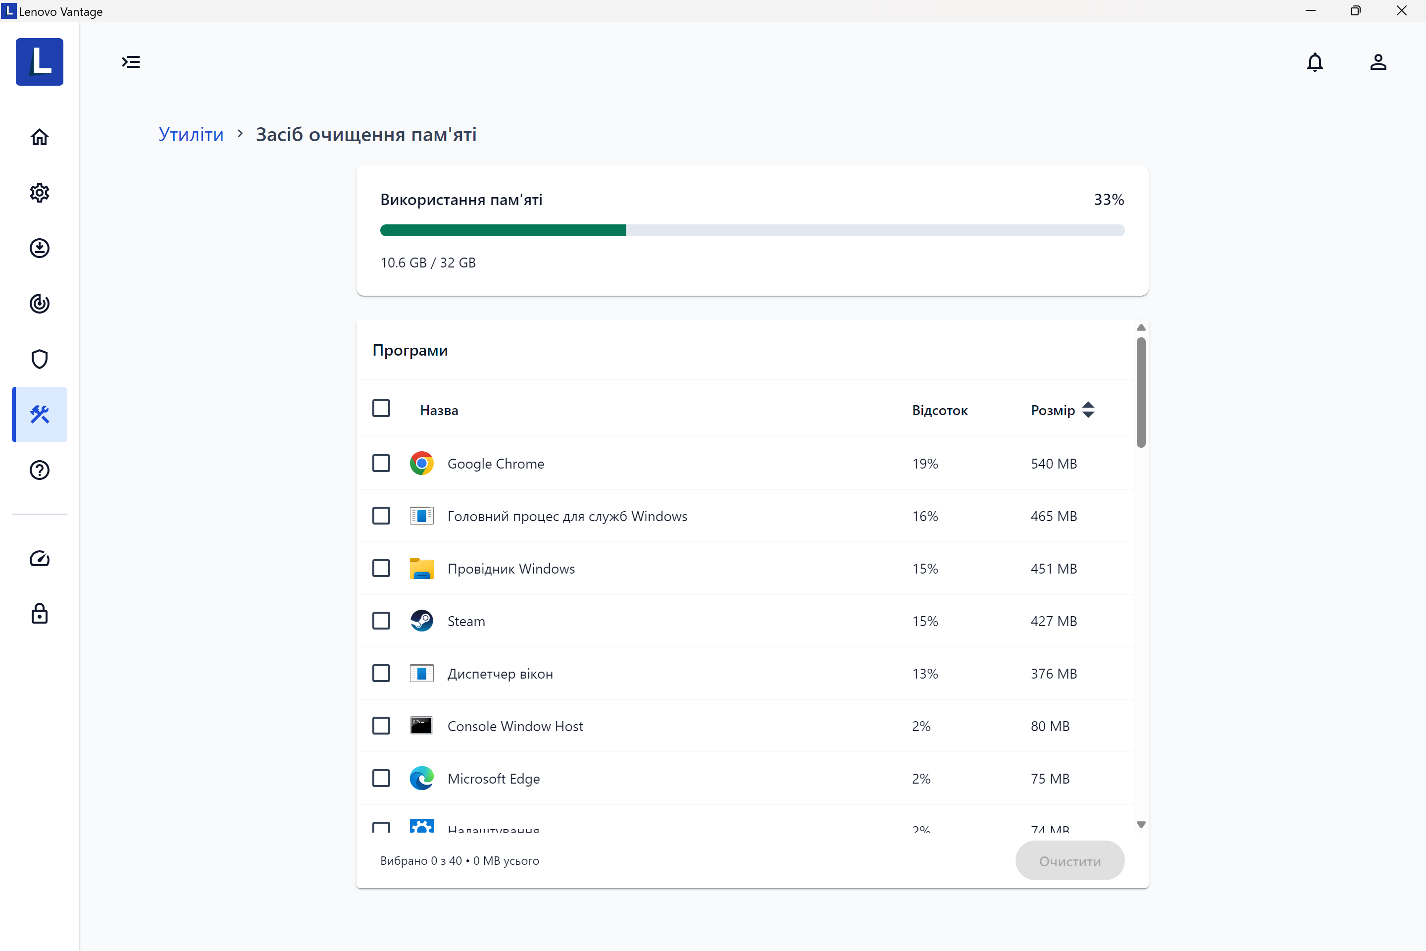Click the padlock sidebar icon
The image size is (1426, 951).
[40, 614]
